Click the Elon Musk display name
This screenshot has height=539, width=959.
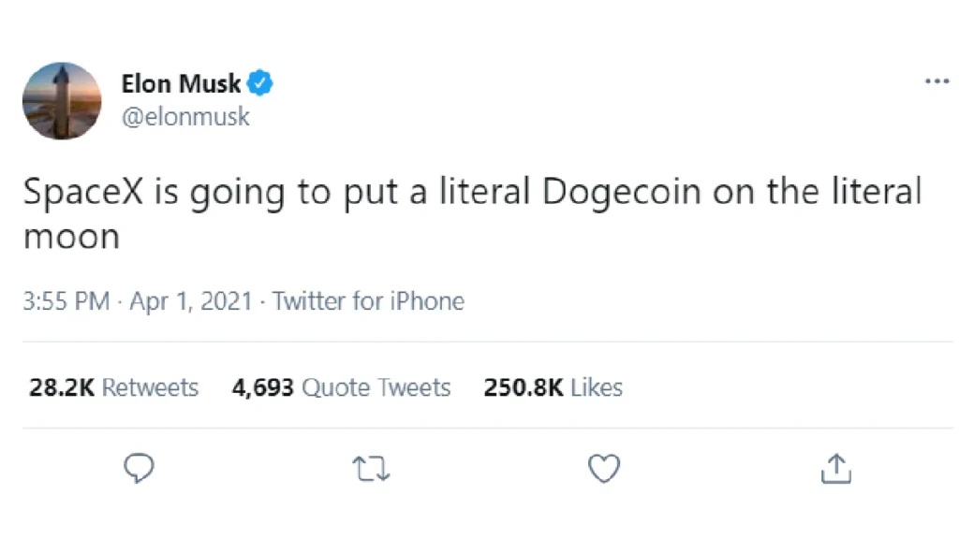pyautogui.click(x=181, y=82)
